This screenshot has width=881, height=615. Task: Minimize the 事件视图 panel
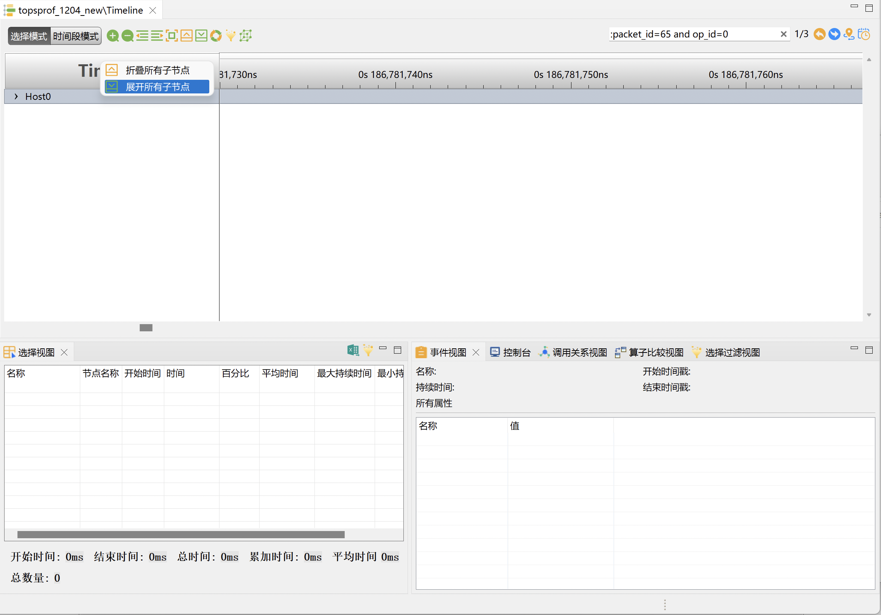click(x=854, y=348)
